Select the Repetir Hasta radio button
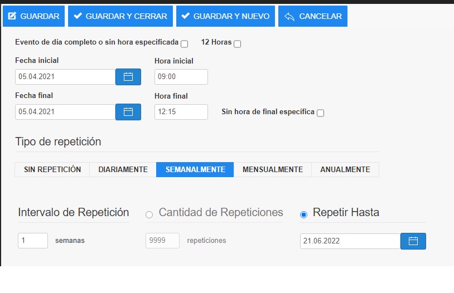Screen dimensions: 454x293 [303, 214]
